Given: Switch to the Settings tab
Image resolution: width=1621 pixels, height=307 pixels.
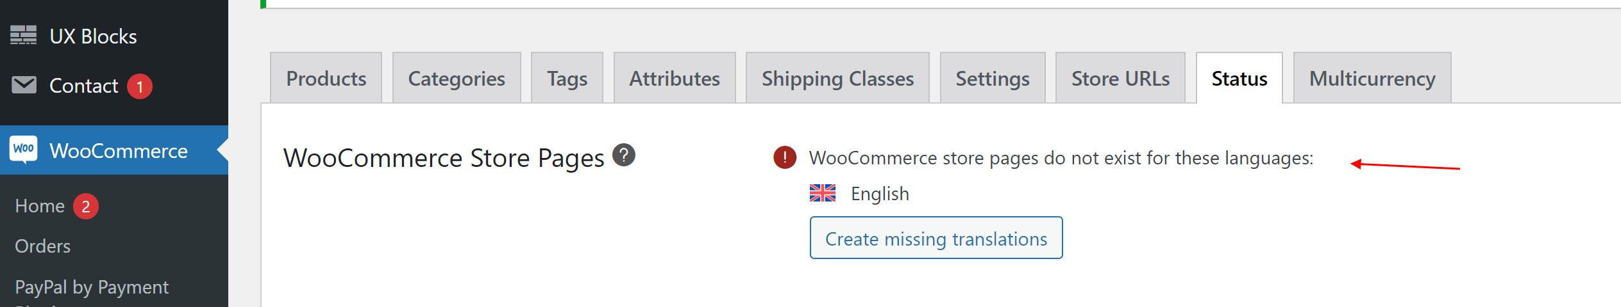Looking at the screenshot, I should tap(993, 78).
